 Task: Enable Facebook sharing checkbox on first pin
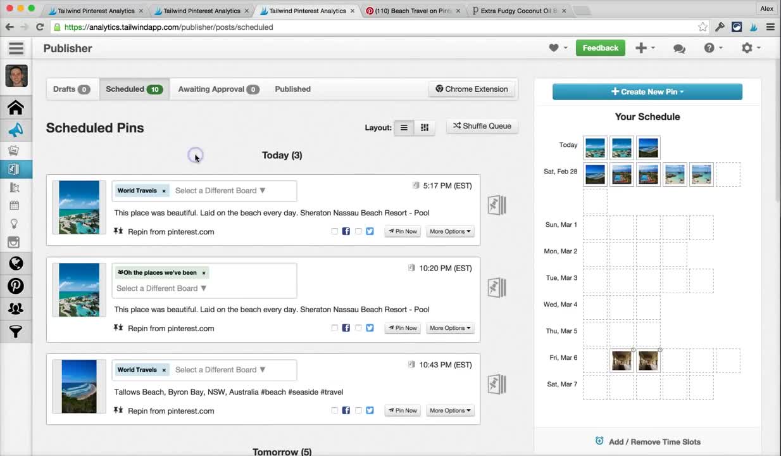point(335,231)
